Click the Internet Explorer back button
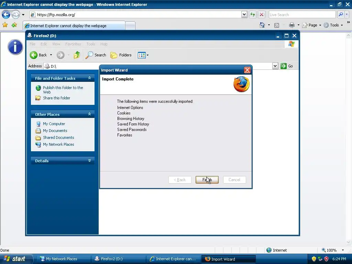352x264 pixels. pos(6,15)
